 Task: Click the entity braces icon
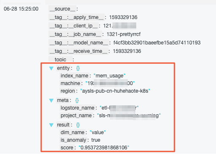point(78,68)
